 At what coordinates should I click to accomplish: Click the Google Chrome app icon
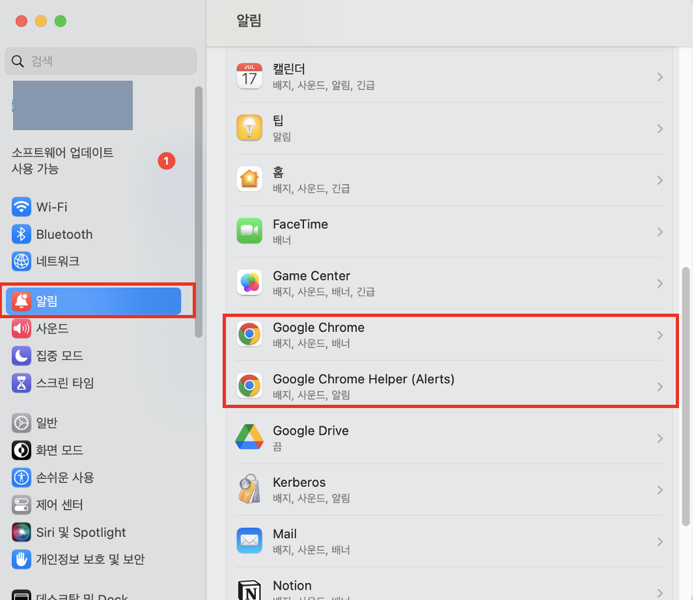pos(249,334)
